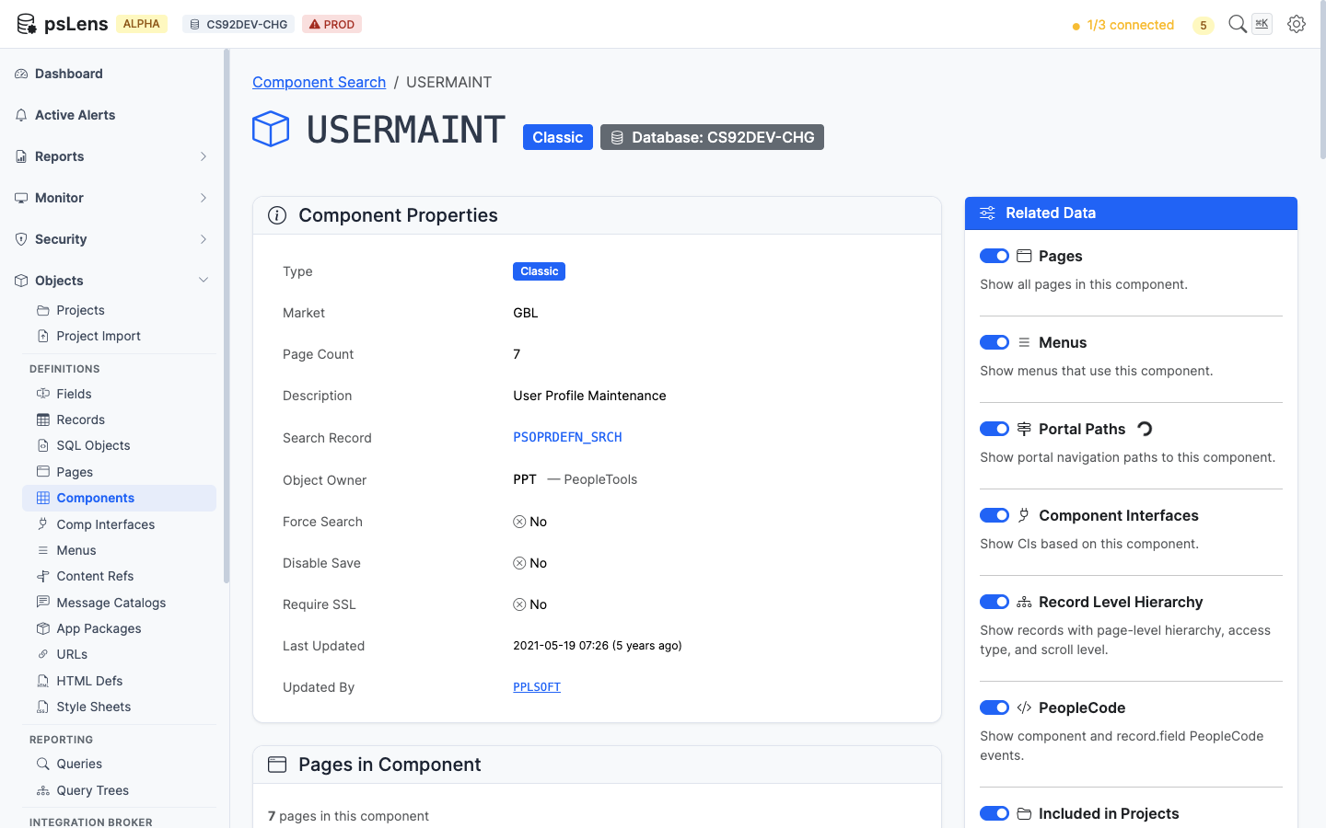Click the Content Refs signpost icon
The width and height of the screenshot is (1326, 828).
pos(43,576)
